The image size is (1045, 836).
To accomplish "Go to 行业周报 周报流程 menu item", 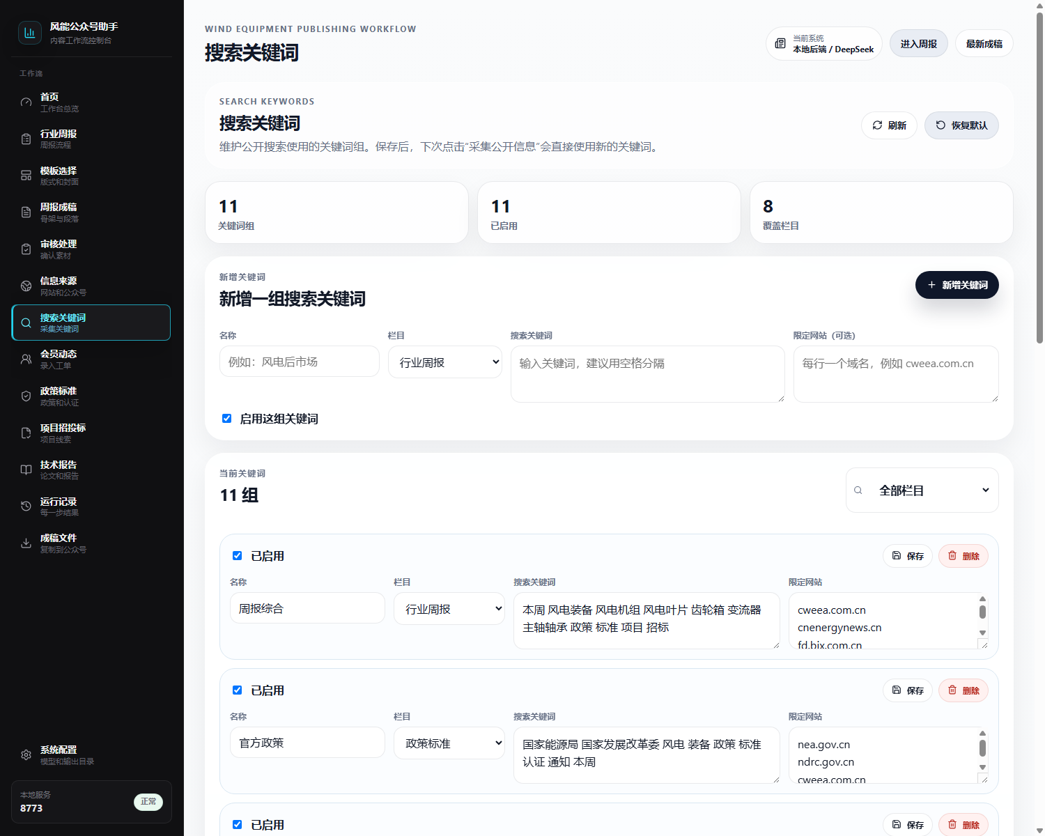I will pos(91,139).
